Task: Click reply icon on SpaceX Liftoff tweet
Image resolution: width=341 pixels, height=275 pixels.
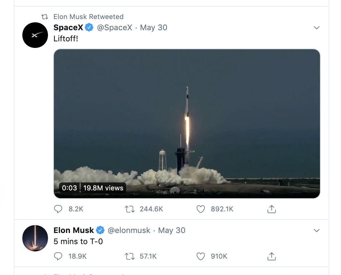Action: [x=58, y=209]
